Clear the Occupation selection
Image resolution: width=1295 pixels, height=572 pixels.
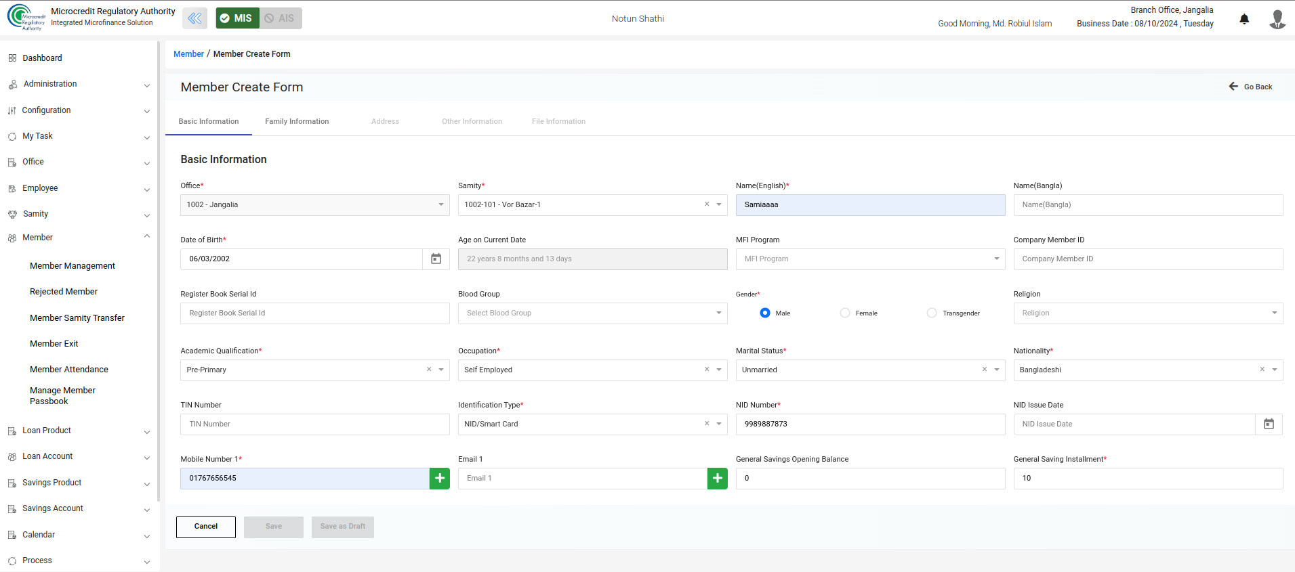tap(707, 370)
